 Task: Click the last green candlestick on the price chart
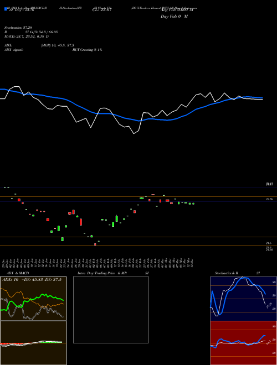pyautogui.click(x=193, y=204)
